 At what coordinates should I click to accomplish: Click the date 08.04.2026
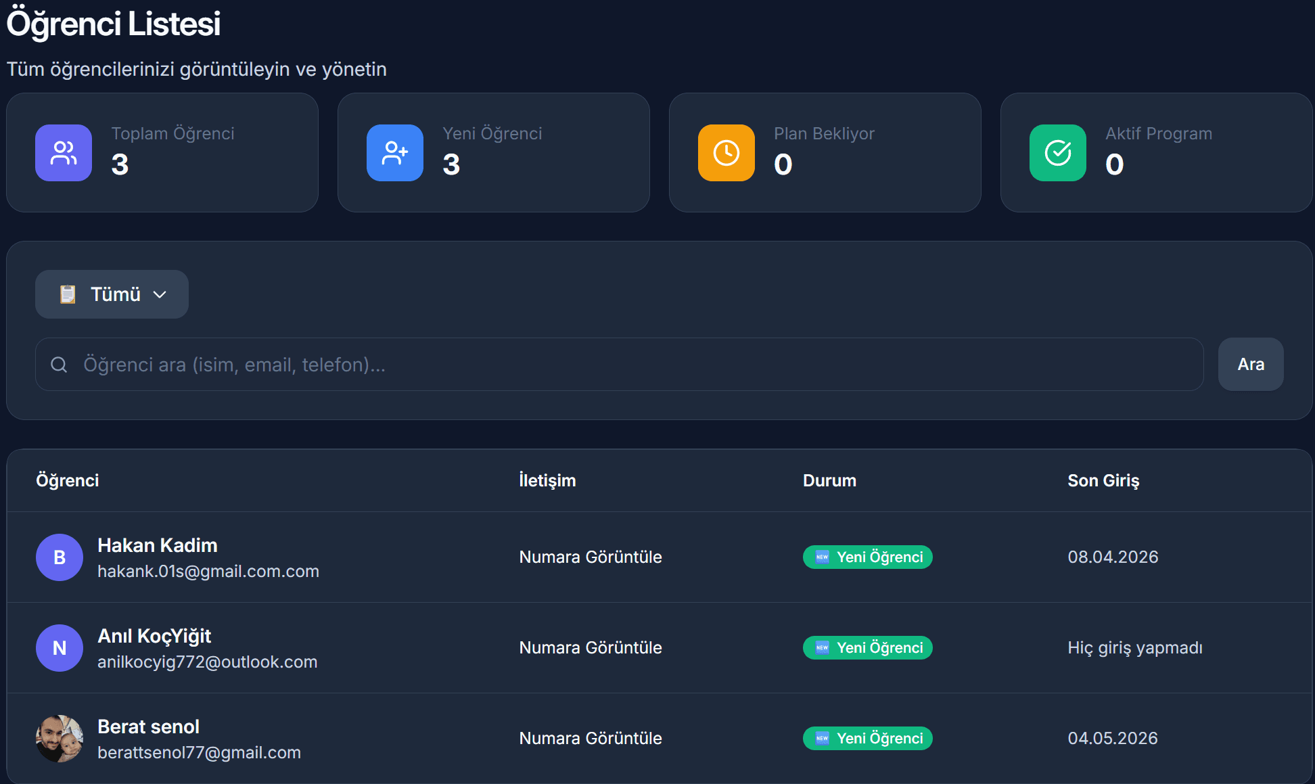tap(1113, 557)
